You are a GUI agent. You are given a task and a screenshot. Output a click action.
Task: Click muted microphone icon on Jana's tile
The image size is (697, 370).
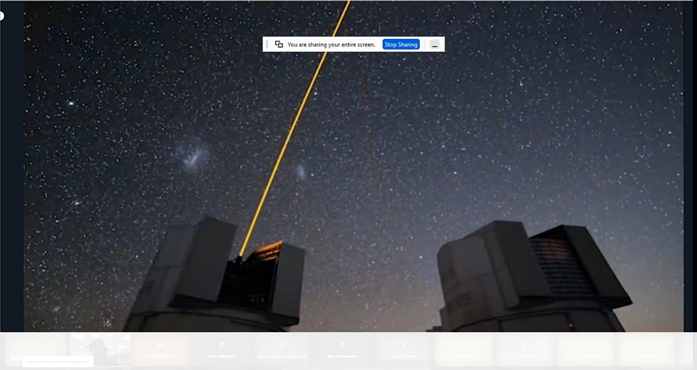coord(585,345)
